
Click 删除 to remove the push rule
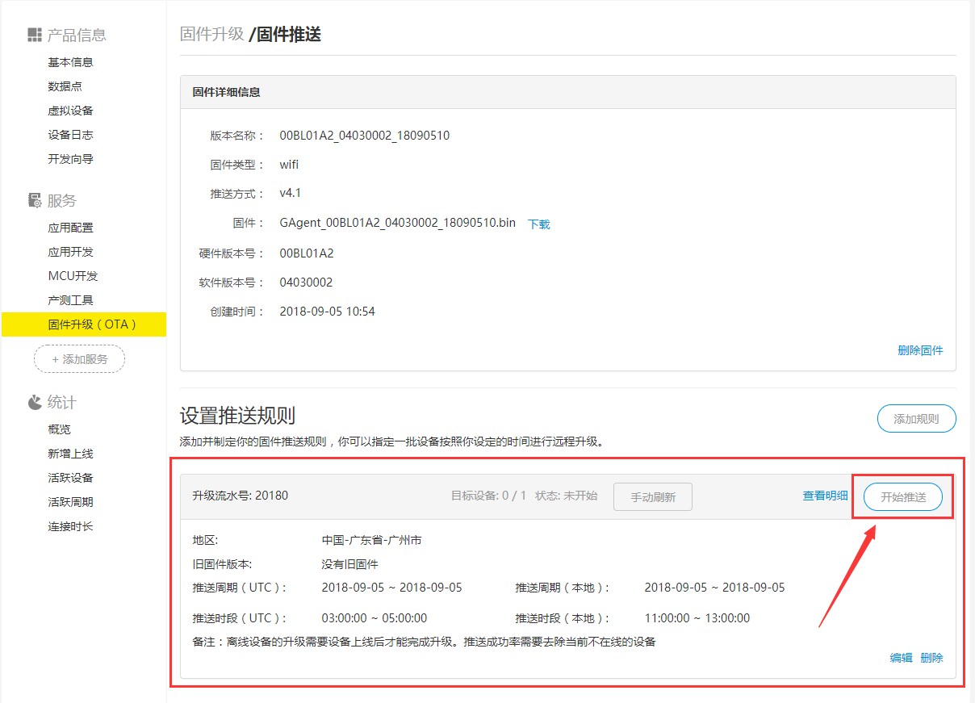[931, 658]
